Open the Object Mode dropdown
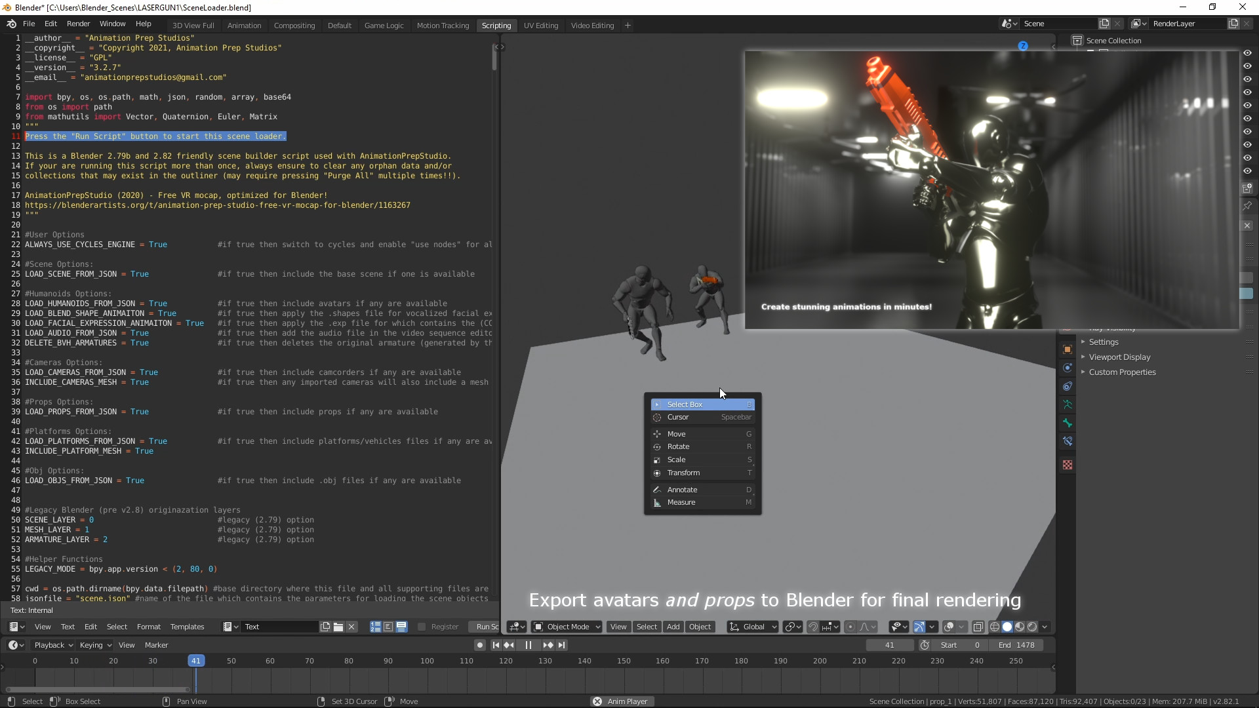Screen dimensions: 1259x708 (566, 627)
